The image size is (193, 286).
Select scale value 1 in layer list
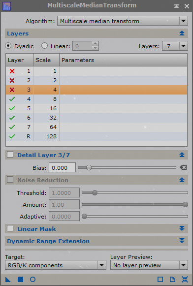pos(55,71)
